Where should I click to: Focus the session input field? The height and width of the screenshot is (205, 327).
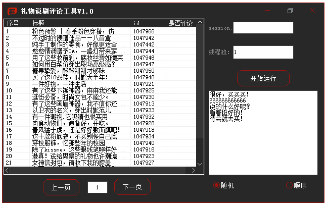pos(263,28)
